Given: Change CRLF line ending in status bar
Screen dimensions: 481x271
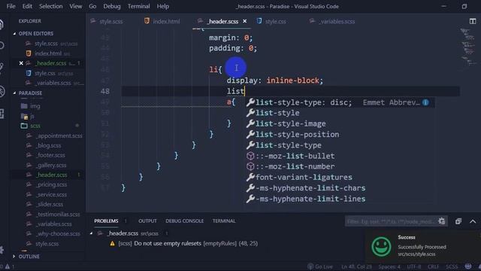Looking at the screenshot, I should point(433,266).
